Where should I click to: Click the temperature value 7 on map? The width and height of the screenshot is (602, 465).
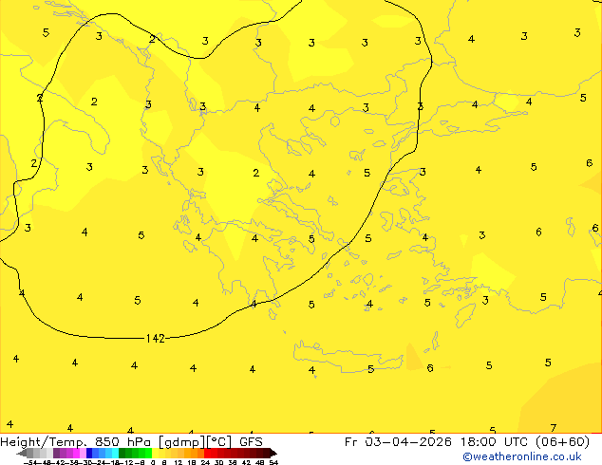coord(554,428)
